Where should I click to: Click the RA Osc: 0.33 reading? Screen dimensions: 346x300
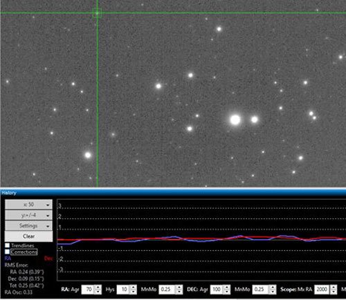[19, 292]
